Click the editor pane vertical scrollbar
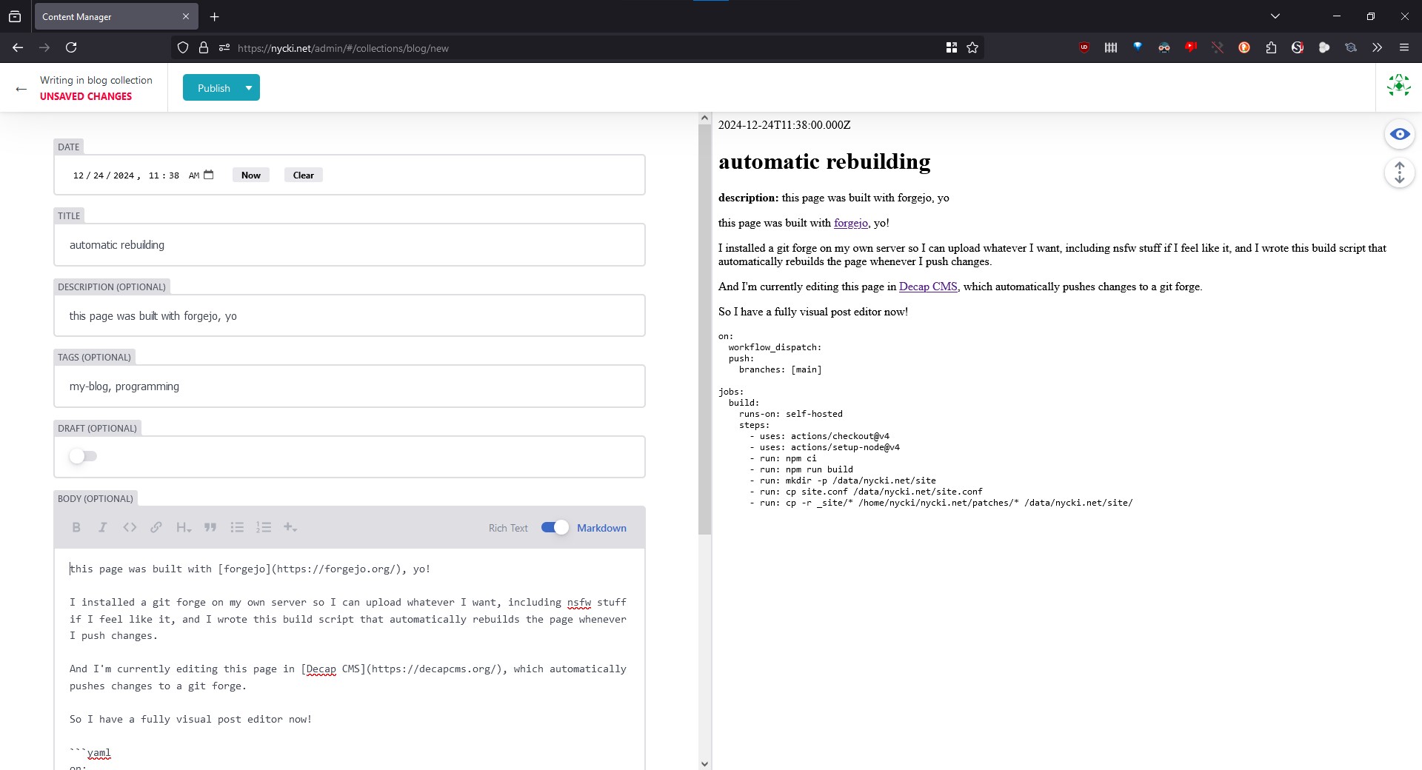 point(704,326)
